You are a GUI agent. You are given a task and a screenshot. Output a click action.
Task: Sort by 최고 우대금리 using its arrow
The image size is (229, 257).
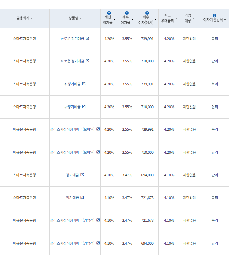pyautogui.click(x=176, y=18)
